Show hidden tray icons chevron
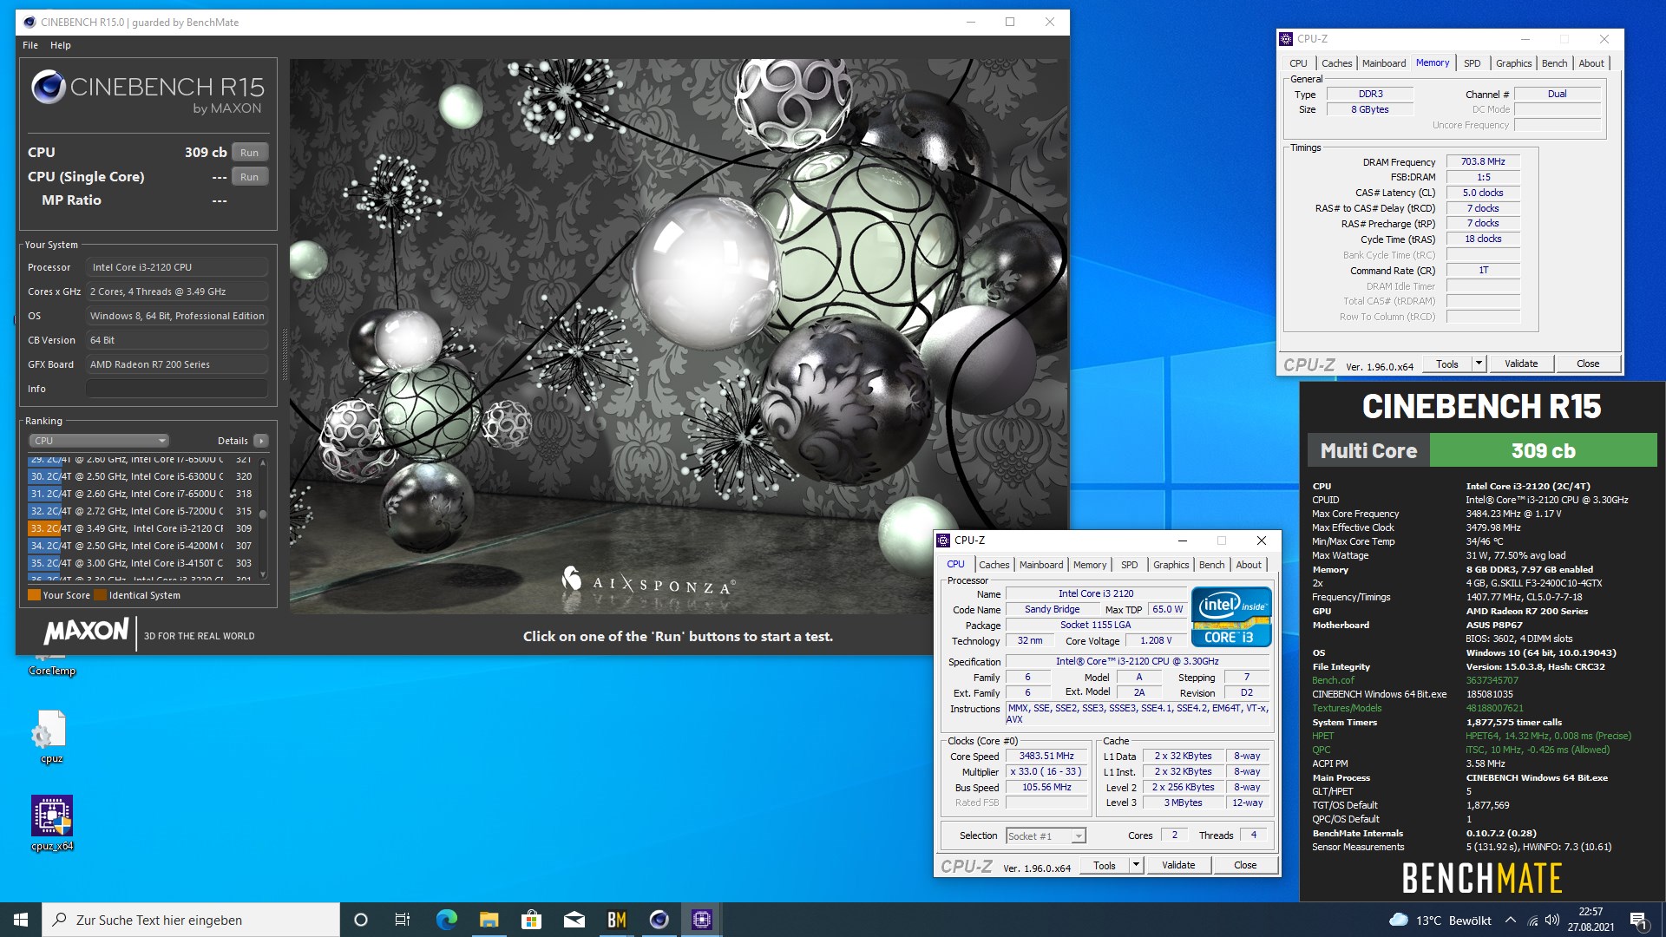Image resolution: width=1666 pixels, height=937 pixels. point(1511,920)
